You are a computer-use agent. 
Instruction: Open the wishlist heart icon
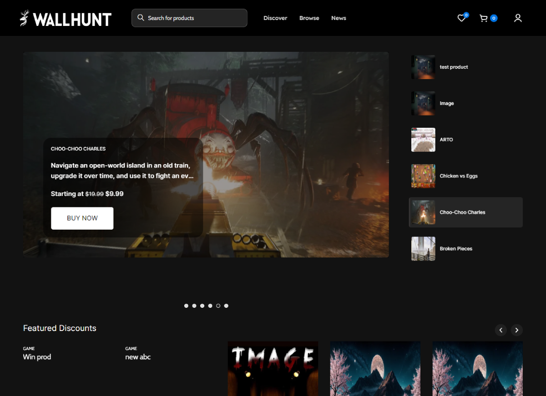(461, 18)
